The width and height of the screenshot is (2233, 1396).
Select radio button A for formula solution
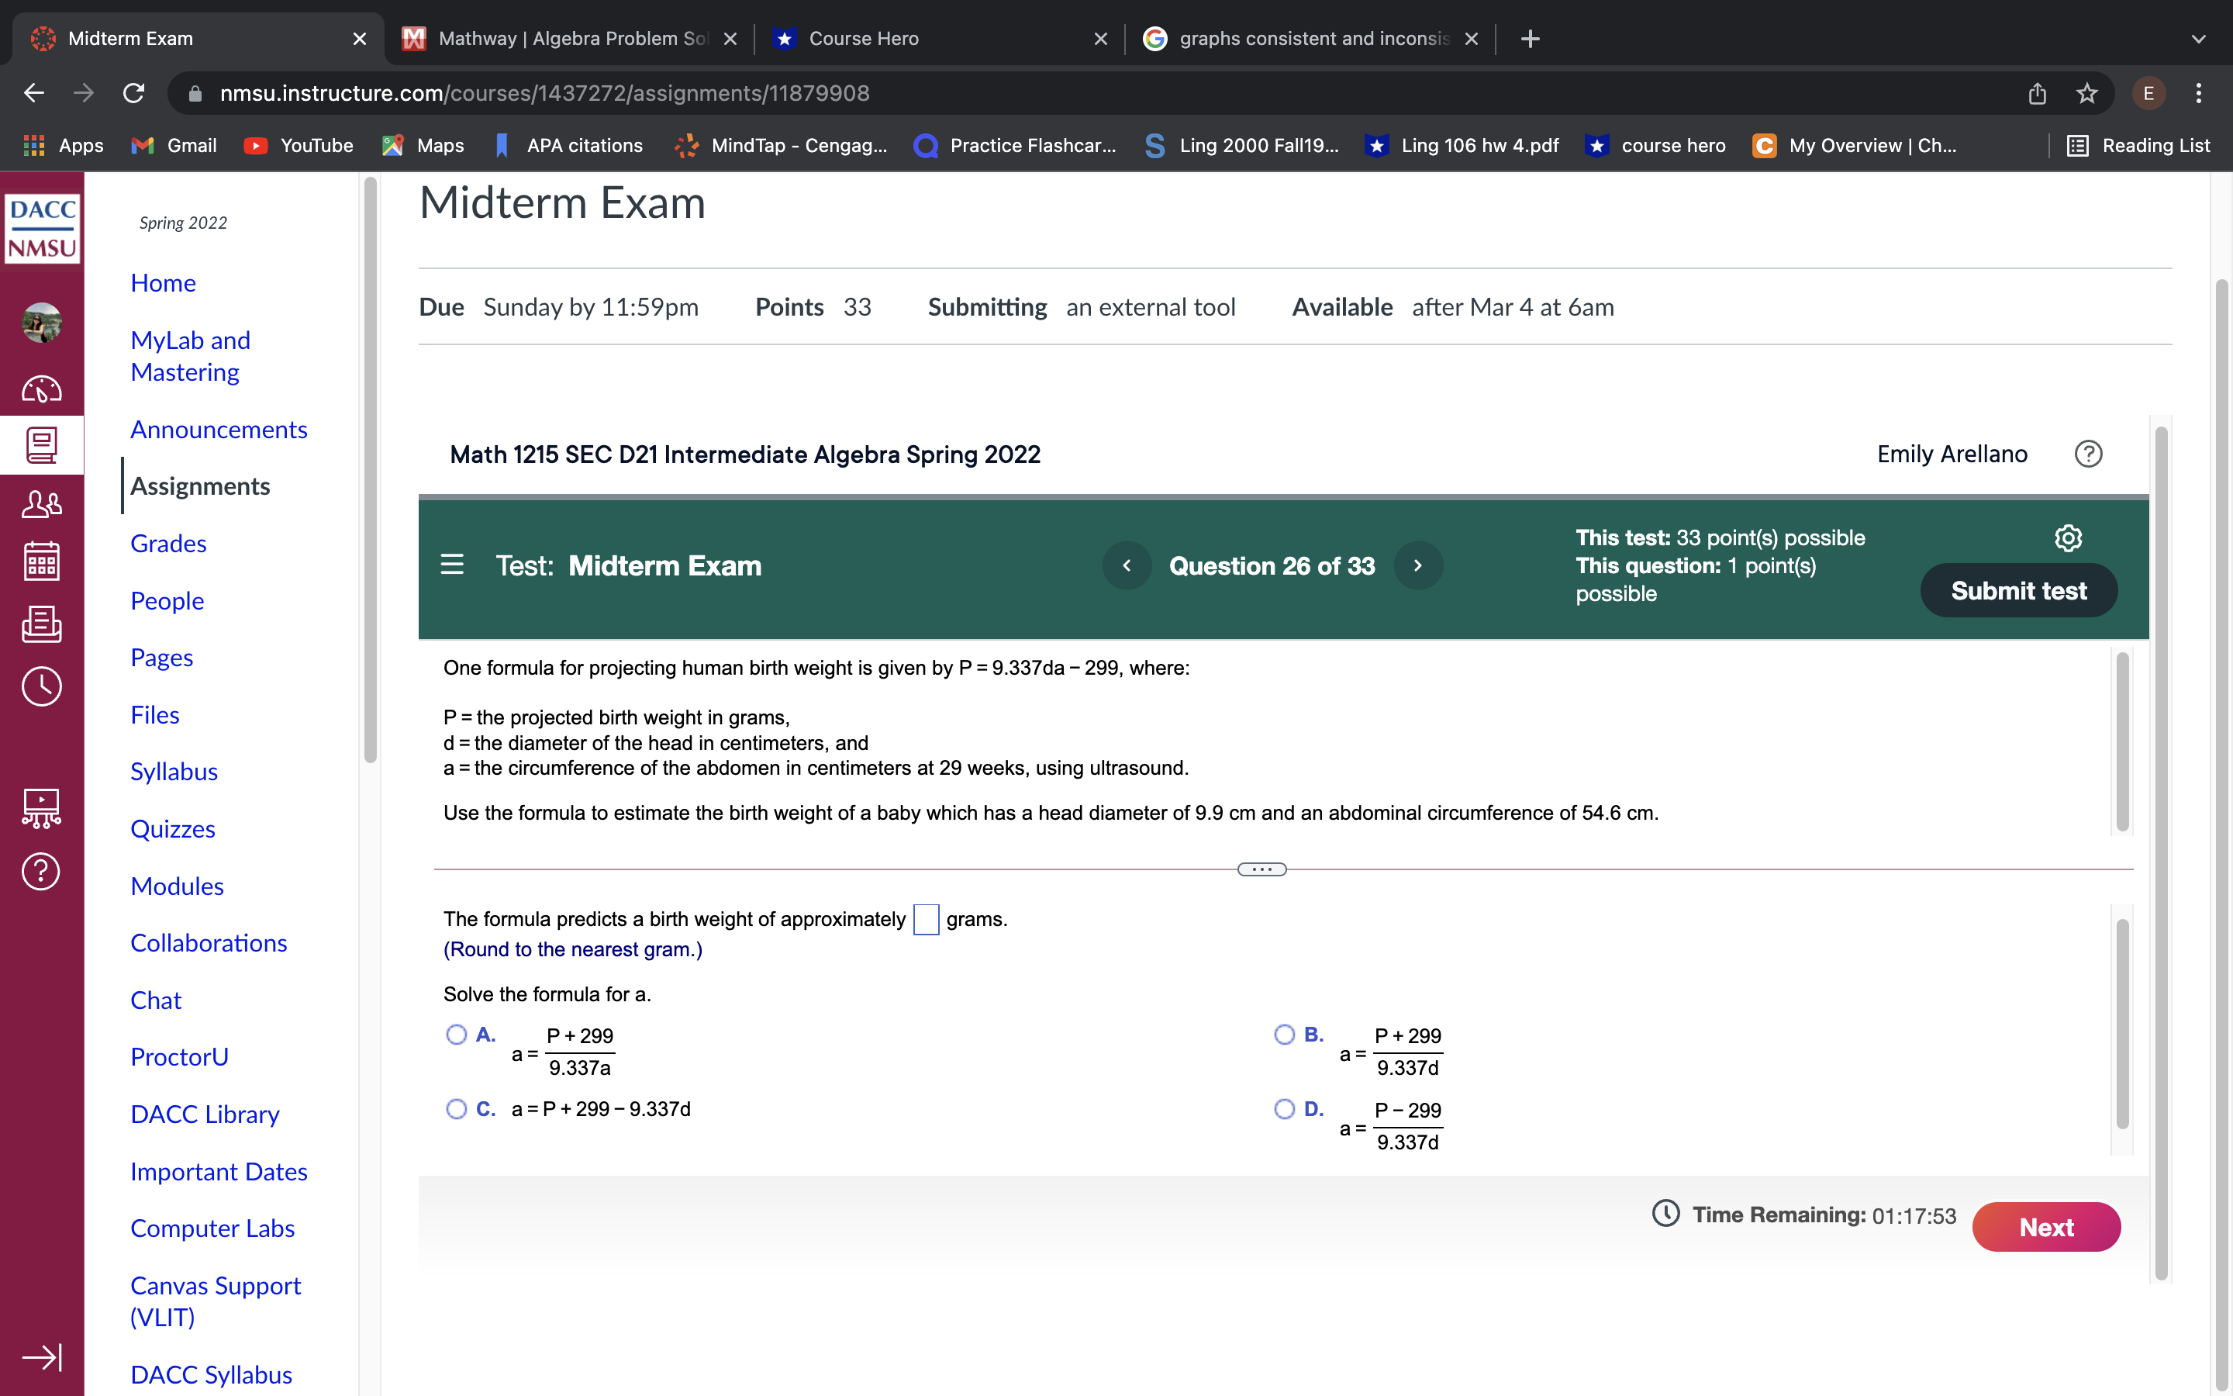(455, 1032)
